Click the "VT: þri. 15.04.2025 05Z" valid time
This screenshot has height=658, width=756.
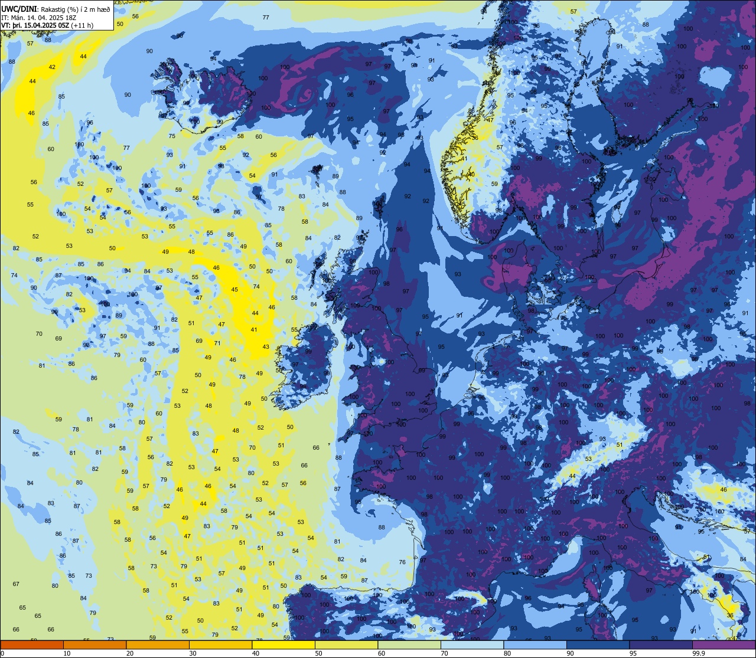[x=35, y=25]
